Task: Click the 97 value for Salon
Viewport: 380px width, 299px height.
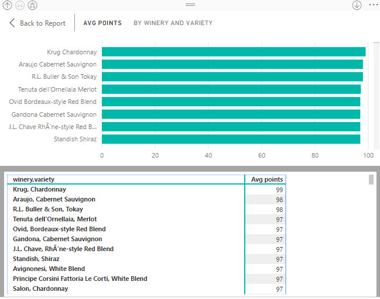Action: pos(279,289)
